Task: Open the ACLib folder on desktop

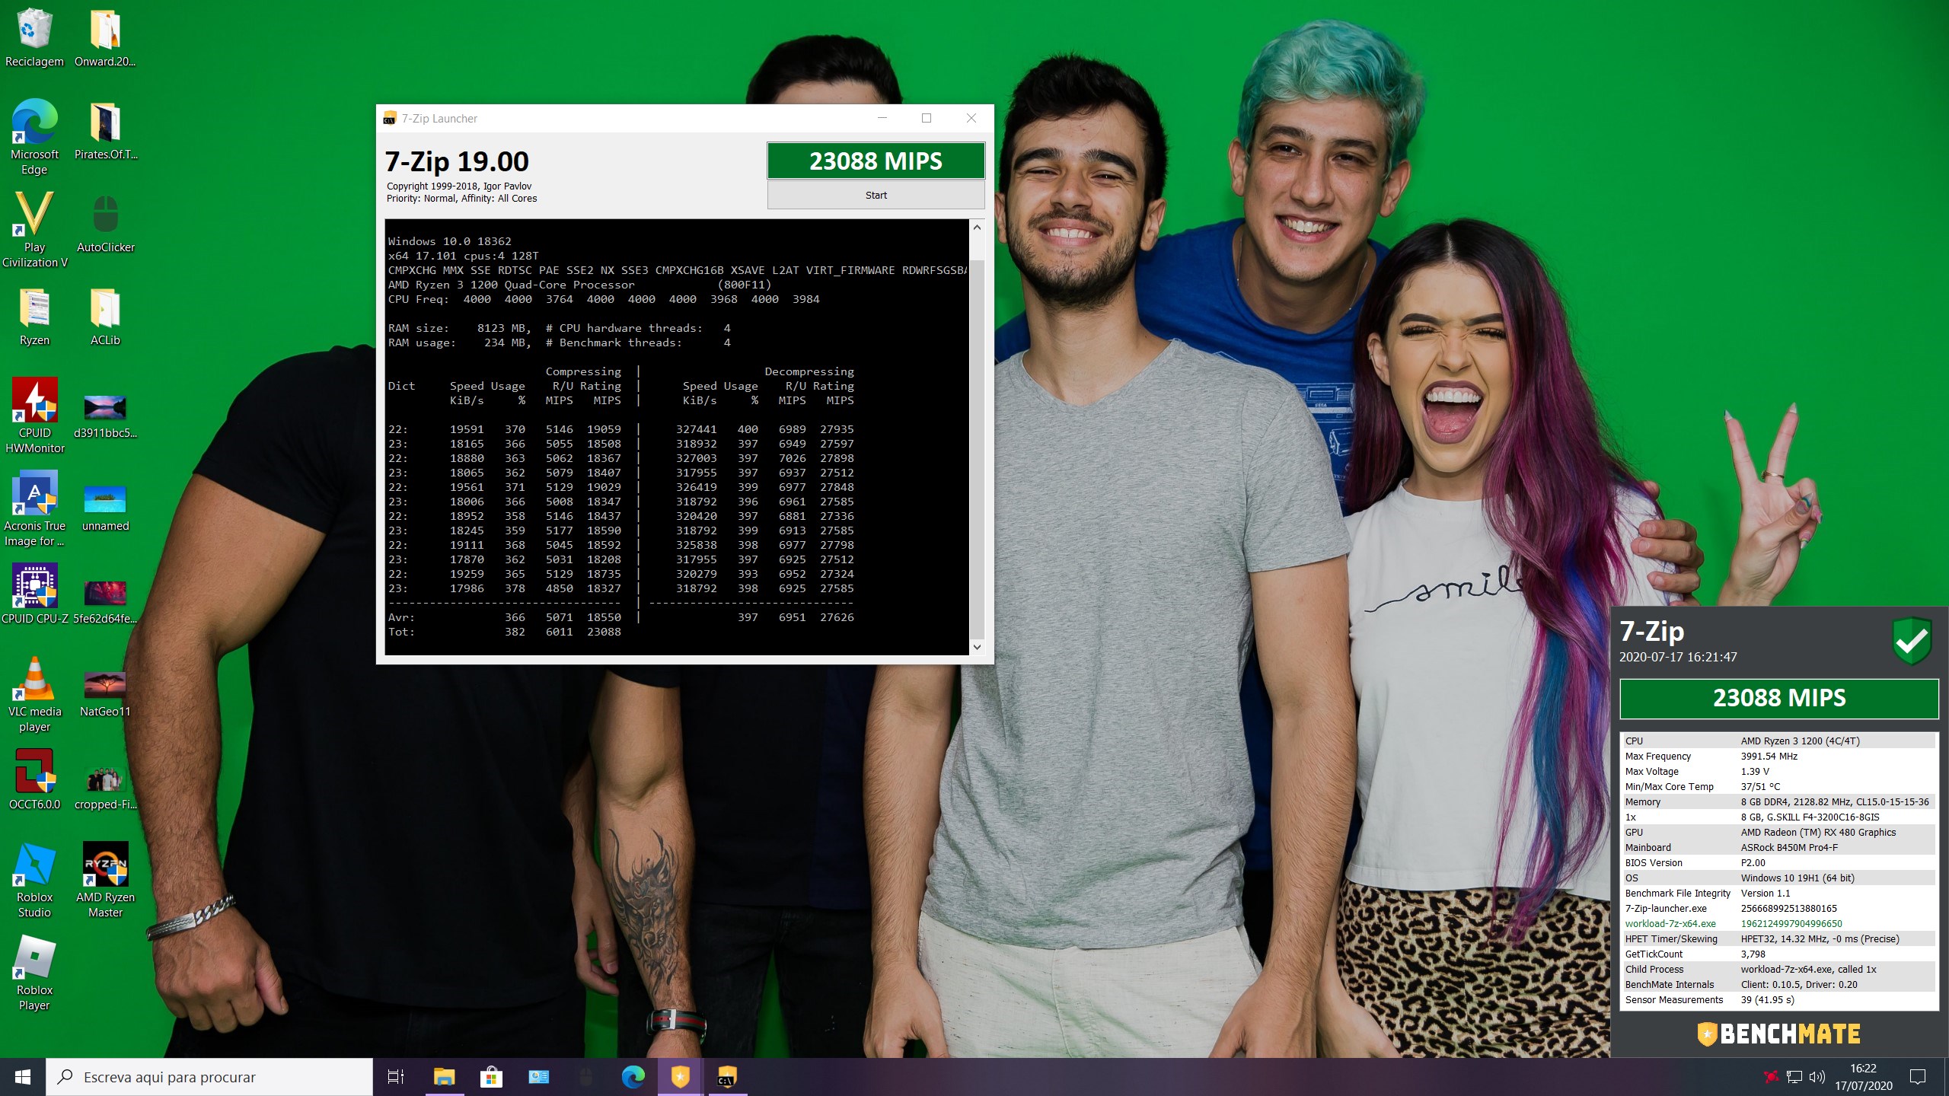Action: (105, 317)
